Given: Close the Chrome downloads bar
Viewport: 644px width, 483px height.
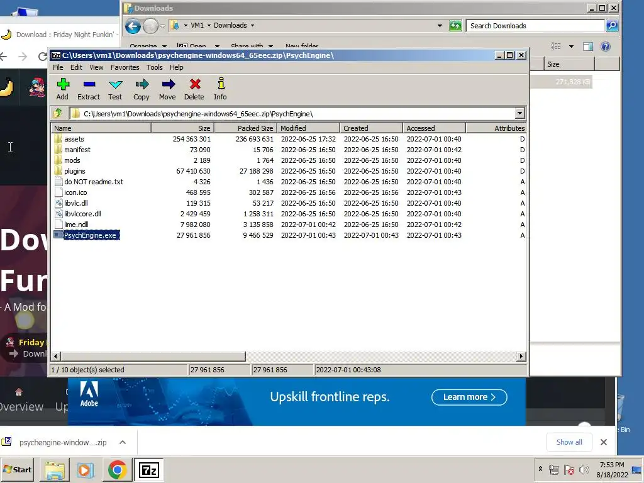Looking at the screenshot, I should tap(603, 442).
